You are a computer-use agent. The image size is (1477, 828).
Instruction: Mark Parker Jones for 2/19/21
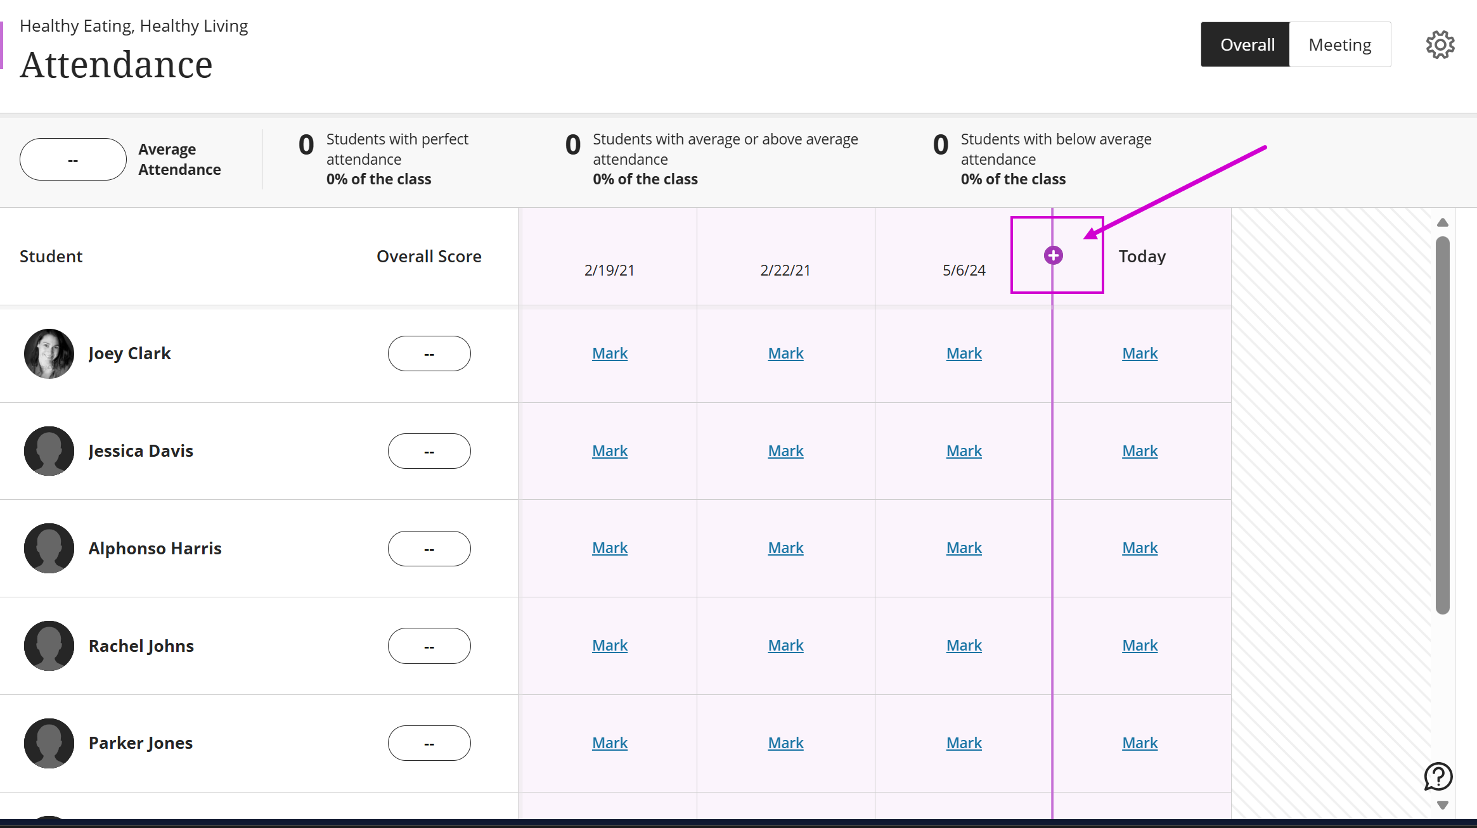click(610, 743)
